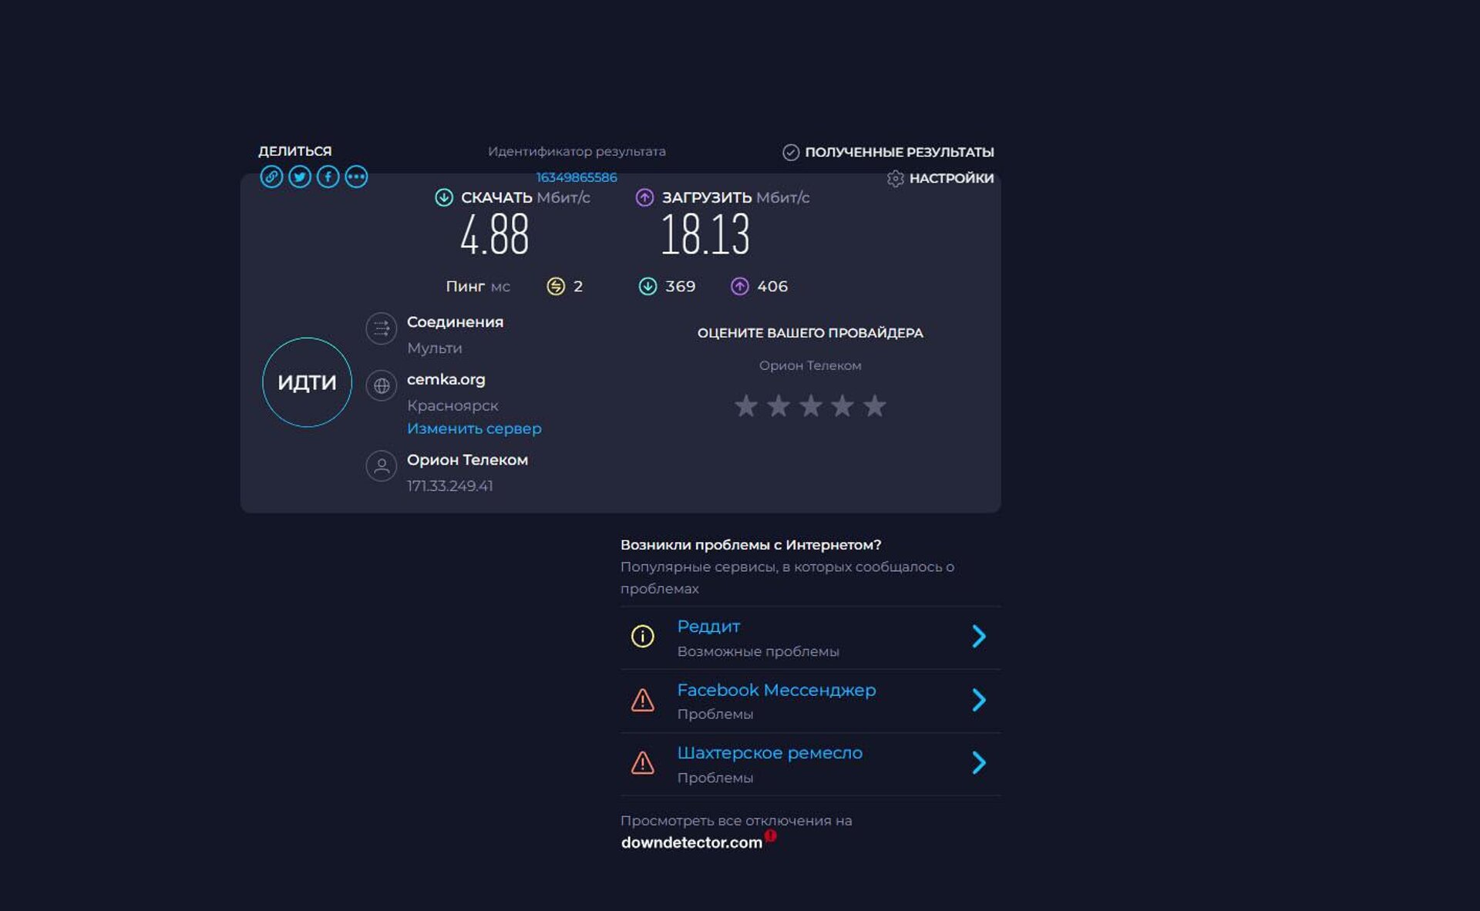Click the idle ping icon beside 2
1480x911 pixels.
pyautogui.click(x=556, y=287)
